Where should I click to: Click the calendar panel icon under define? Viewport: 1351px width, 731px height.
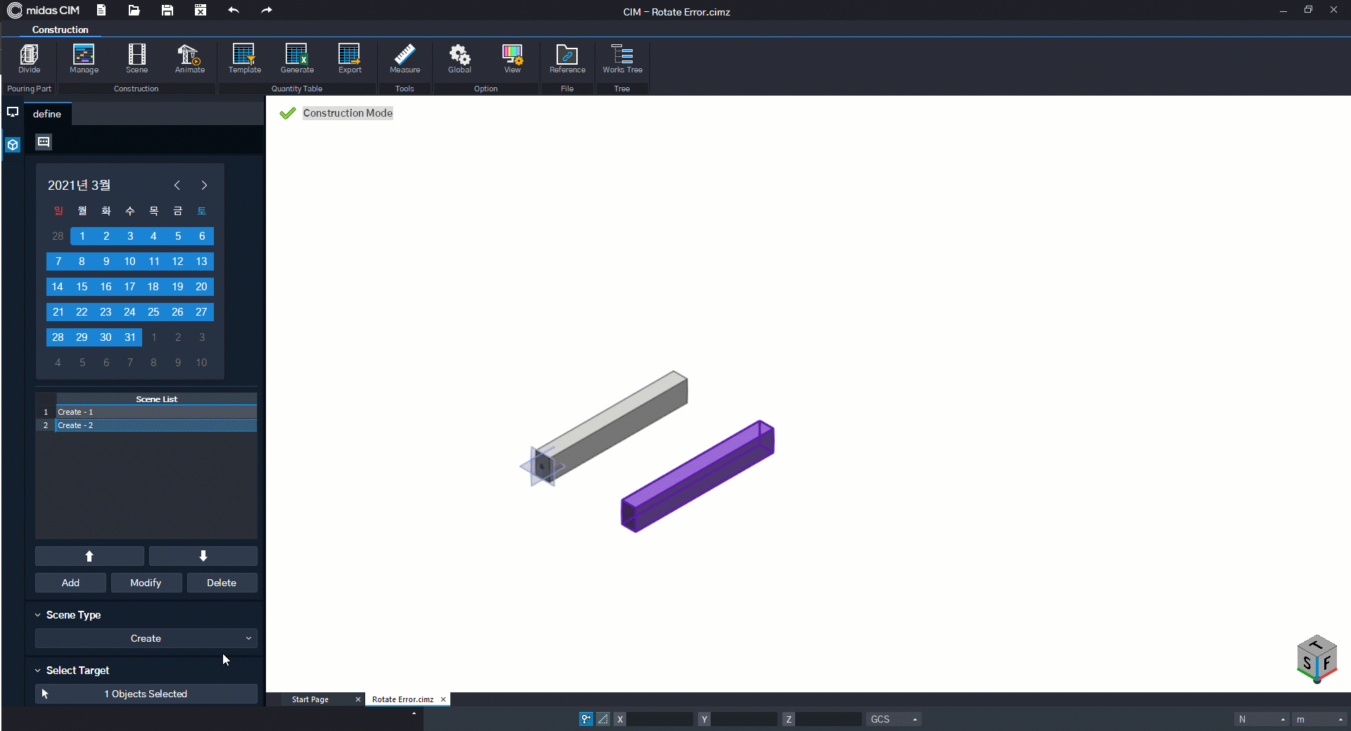[44, 142]
